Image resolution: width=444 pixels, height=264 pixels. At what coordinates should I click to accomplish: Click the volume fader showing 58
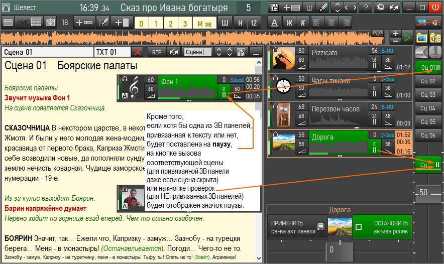(x=428, y=194)
